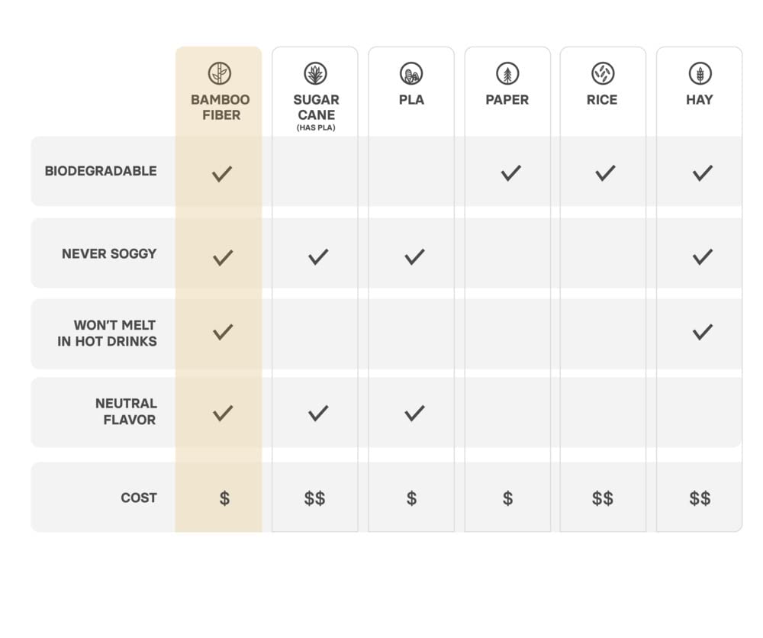This screenshot has height=638, width=763.
Task: Click the Paper tree icon
Action: pos(507,73)
